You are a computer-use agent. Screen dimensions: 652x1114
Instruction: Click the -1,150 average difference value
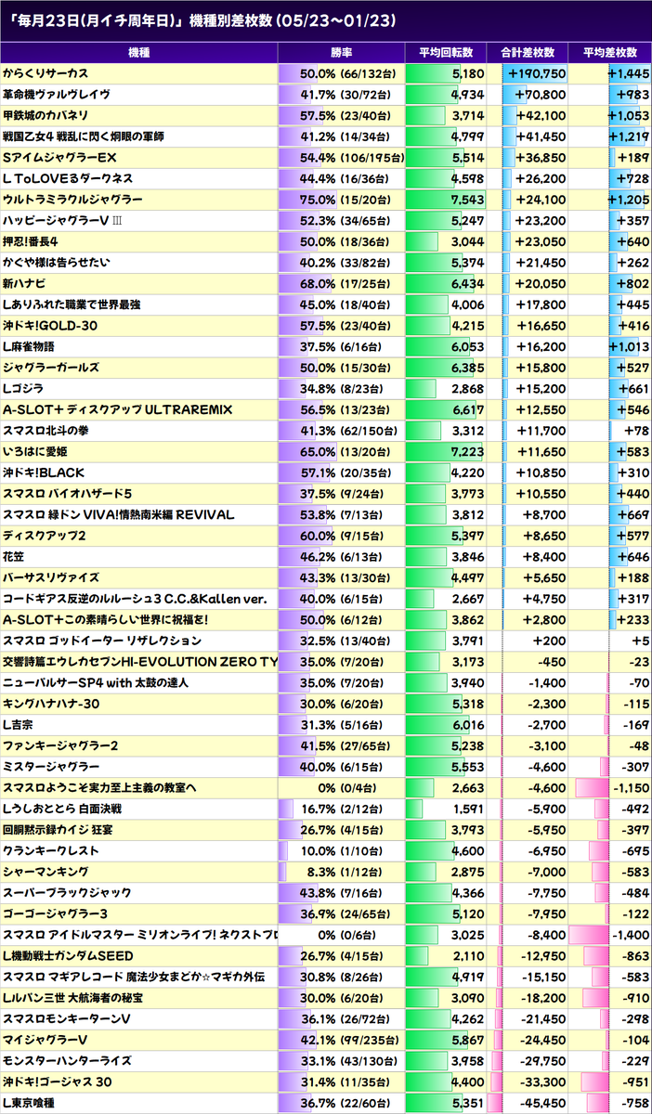pos(631,788)
